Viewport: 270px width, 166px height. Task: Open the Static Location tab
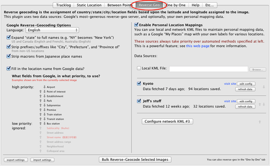coord(89,5)
